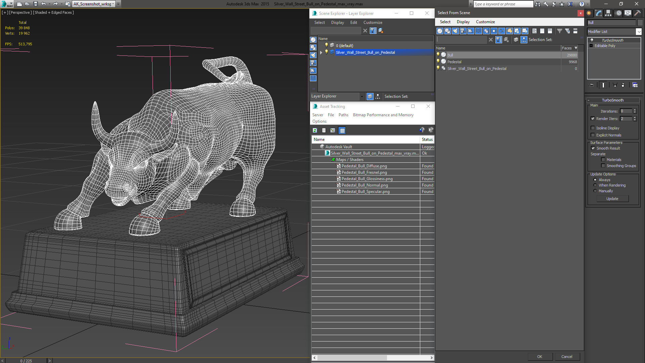Enable Explicit Normals checkbox
Viewport: 645px width, 363px height.
click(593, 135)
